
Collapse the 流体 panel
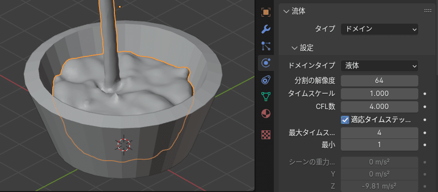(286, 12)
